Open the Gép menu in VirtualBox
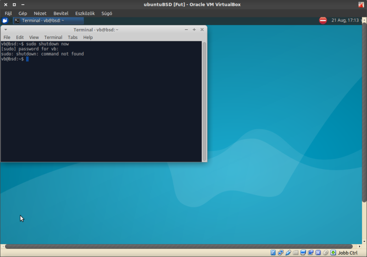The width and height of the screenshot is (367, 257). (22, 13)
